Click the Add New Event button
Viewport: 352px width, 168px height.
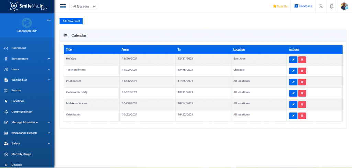point(71,21)
